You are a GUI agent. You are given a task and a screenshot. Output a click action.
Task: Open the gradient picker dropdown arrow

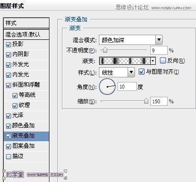coord(153,61)
